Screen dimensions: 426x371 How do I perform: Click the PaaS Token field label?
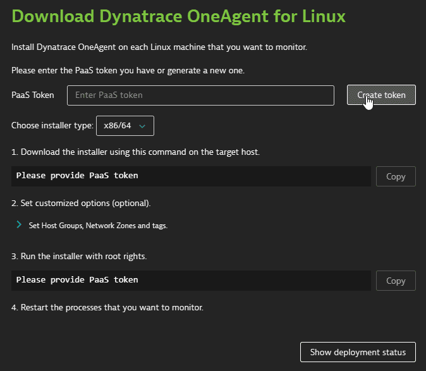click(x=33, y=95)
